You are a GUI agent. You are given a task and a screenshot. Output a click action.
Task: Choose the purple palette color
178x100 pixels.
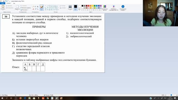click(x=101, y=6)
